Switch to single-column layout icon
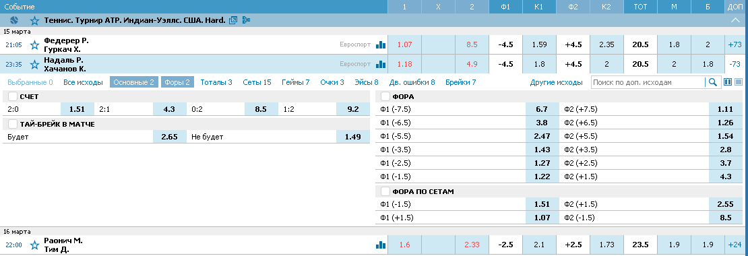This screenshot has height=256, width=748. 739,82
